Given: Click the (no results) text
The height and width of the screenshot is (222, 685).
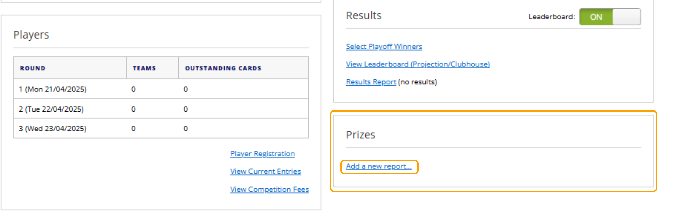Looking at the screenshot, I should pyautogui.click(x=417, y=82).
